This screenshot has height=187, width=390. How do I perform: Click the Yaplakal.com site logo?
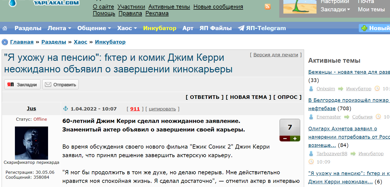(44, 3)
